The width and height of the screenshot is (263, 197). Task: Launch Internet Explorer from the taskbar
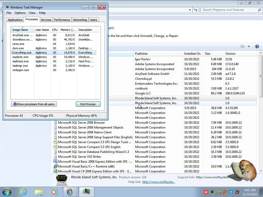(23, 192)
